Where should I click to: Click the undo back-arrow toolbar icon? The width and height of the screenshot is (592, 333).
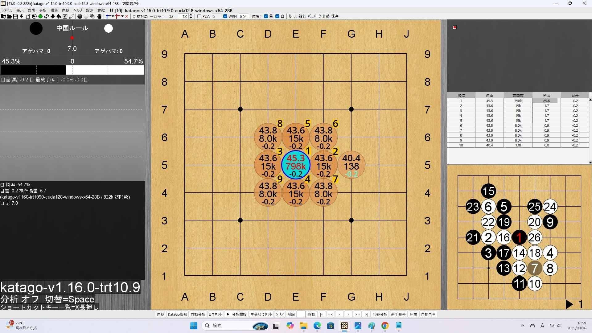click(59, 16)
